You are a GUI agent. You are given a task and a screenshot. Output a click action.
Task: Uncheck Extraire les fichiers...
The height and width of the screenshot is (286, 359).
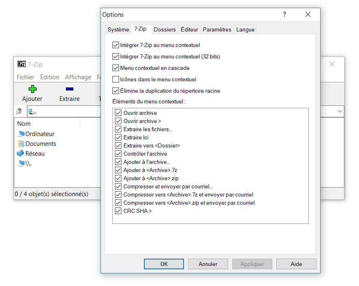pos(118,129)
